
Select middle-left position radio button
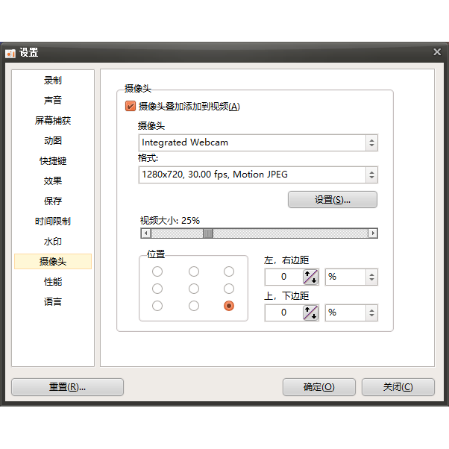click(157, 289)
